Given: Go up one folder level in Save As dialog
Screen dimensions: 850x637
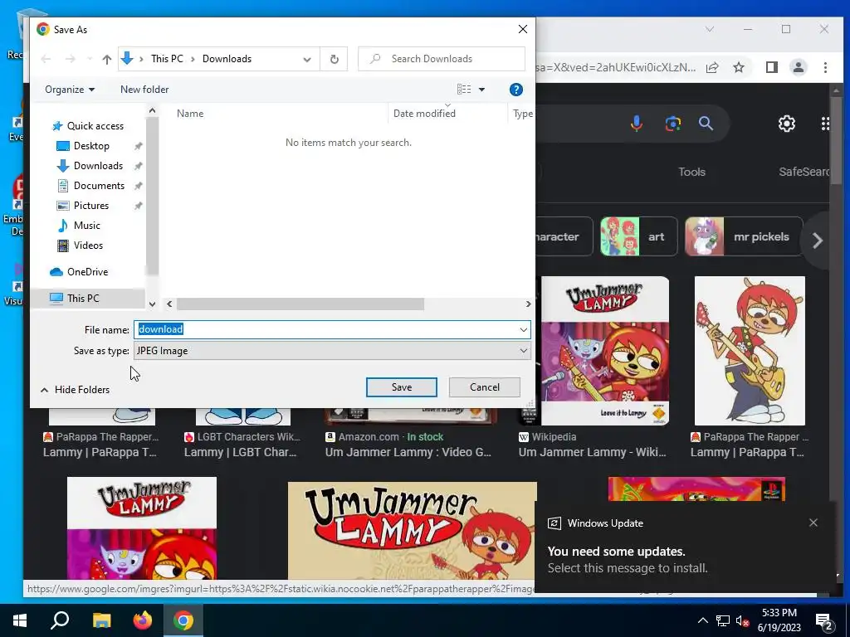Looking at the screenshot, I should pos(107,59).
